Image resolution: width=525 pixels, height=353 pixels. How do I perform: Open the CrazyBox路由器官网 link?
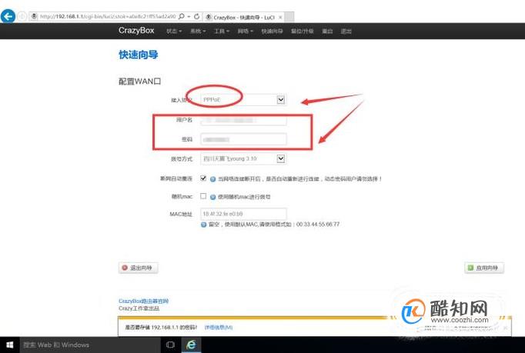144,301
